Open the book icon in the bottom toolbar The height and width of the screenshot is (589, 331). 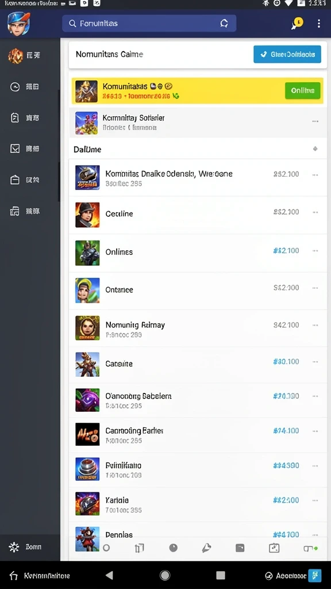pos(139,548)
